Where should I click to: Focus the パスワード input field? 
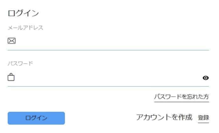[108, 78]
